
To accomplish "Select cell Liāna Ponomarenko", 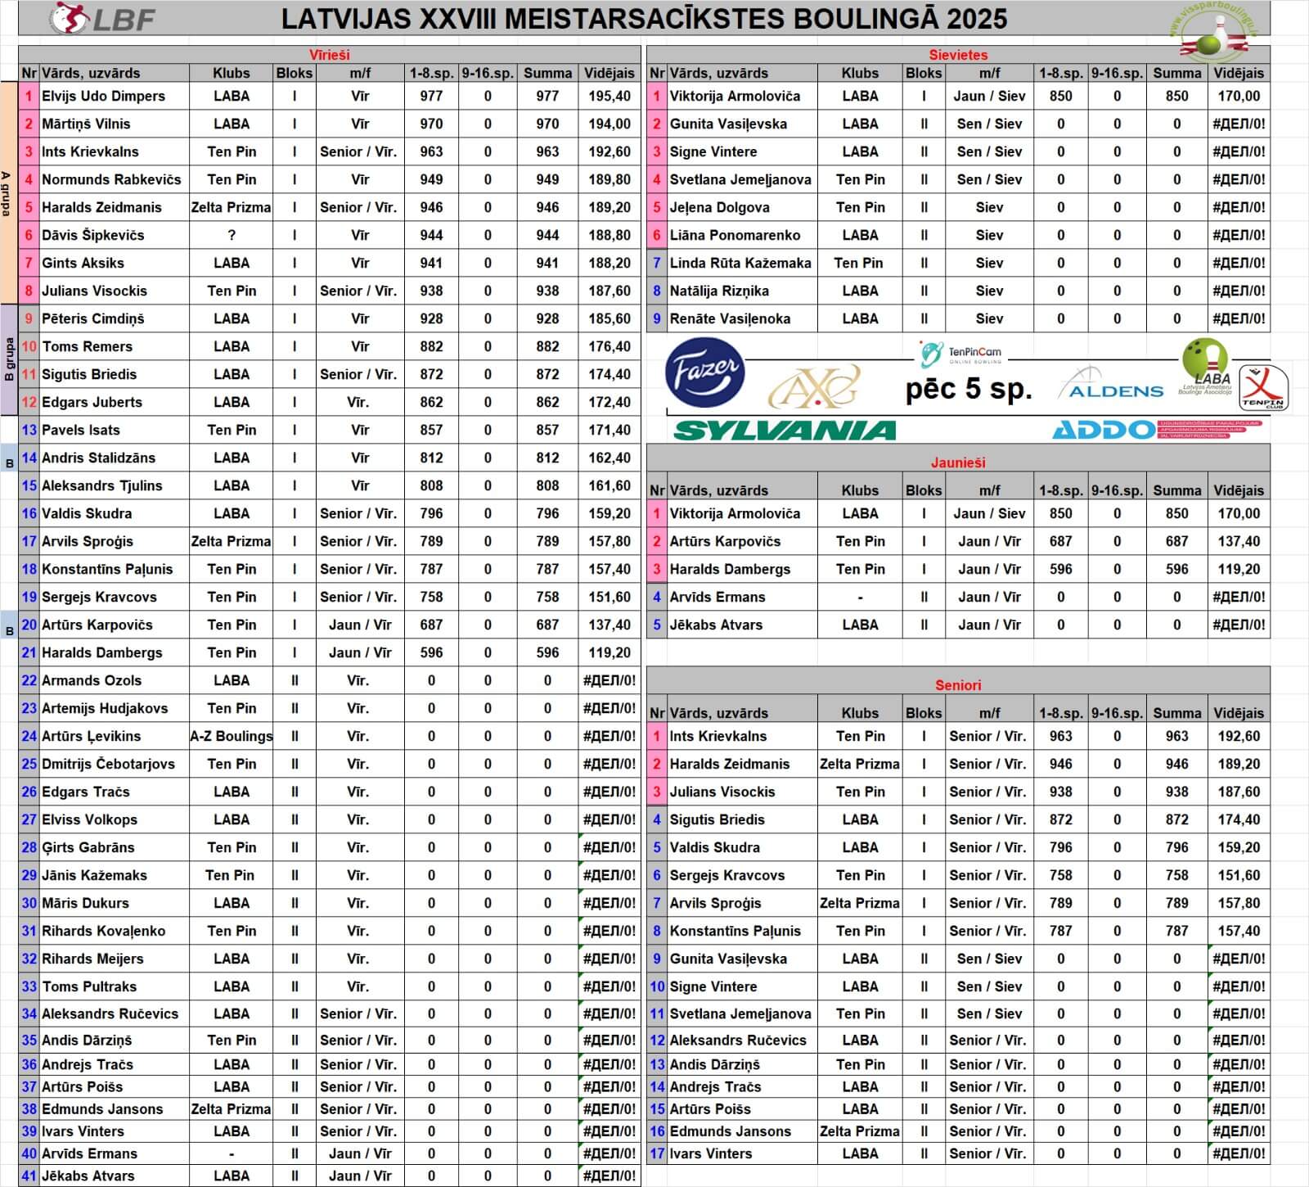I will point(741,235).
